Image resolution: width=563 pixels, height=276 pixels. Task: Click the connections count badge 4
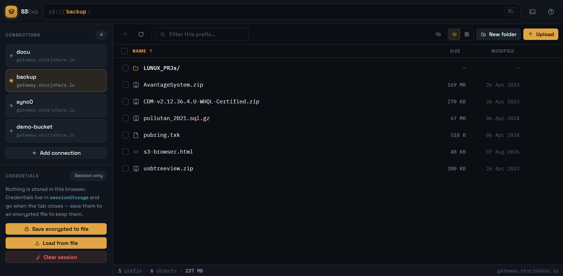coord(101,35)
